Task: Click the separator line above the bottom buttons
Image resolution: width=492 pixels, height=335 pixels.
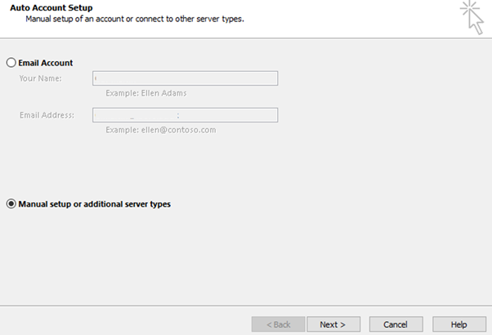Action: coord(245,306)
